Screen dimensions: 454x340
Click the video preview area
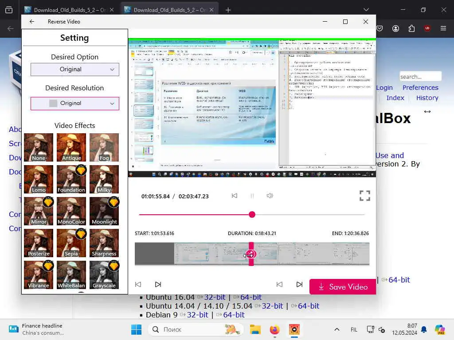point(252,108)
